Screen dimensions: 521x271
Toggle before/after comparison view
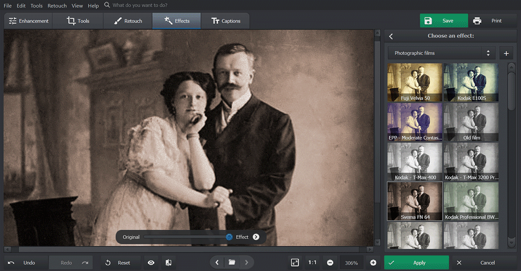[x=168, y=262]
